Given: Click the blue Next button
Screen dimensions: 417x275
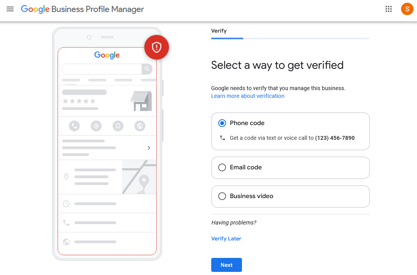Looking at the screenshot, I should tap(226, 265).
